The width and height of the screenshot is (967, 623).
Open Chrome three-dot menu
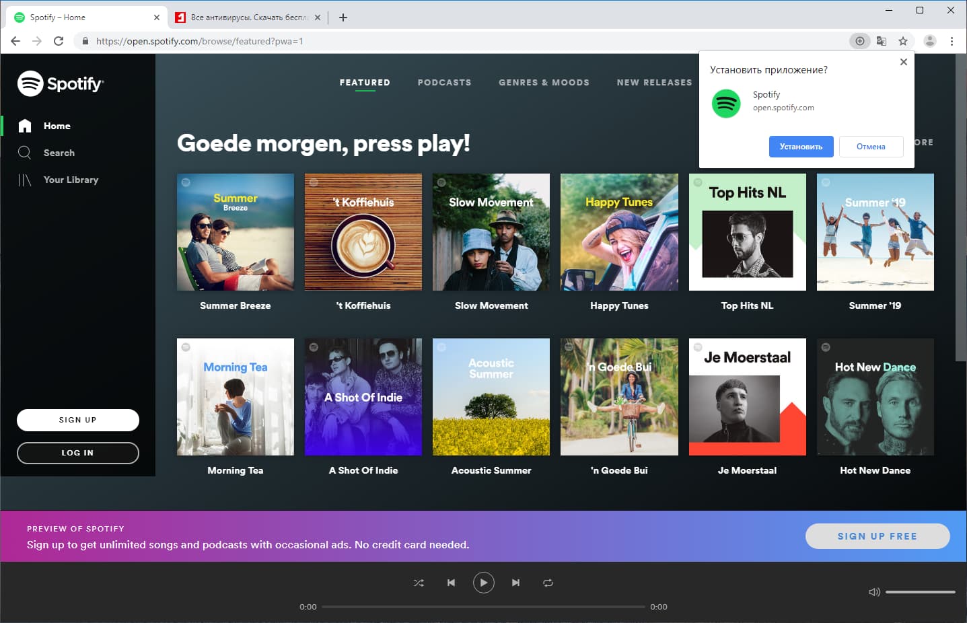[x=952, y=41]
